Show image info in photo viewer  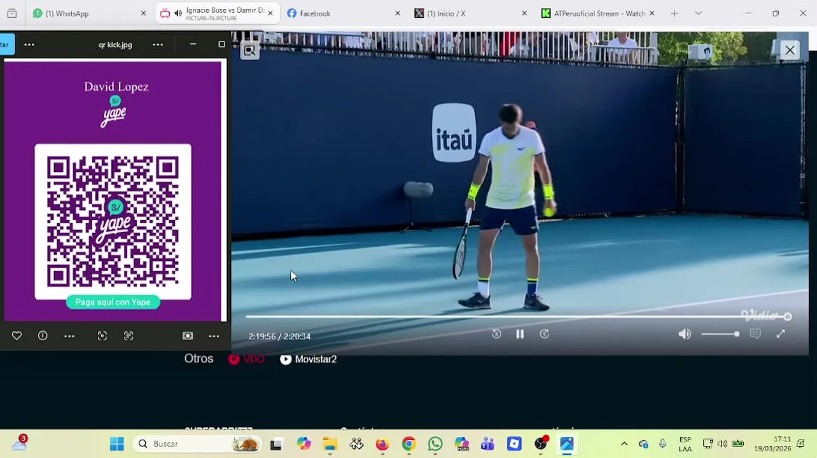(x=43, y=336)
